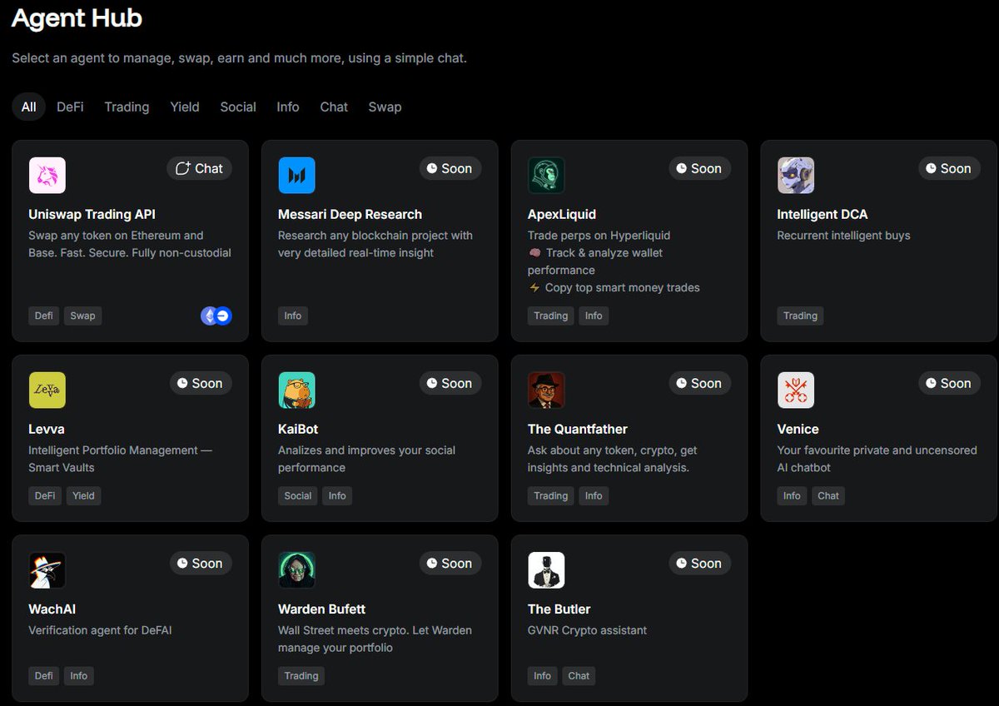999x706 pixels.
Task: Click the Trading tag on Intelligent DCA card
Action: pyautogui.click(x=800, y=316)
